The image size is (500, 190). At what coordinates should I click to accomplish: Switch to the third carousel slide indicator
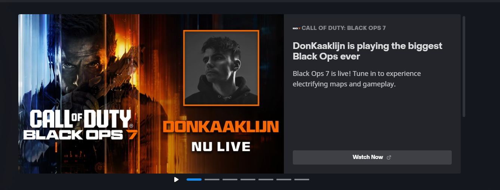pos(230,180)
